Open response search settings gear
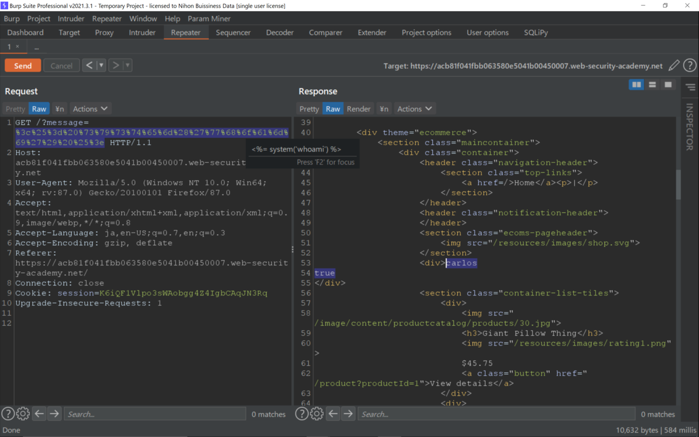The image size is (699, 437). [x=317, y=414]
